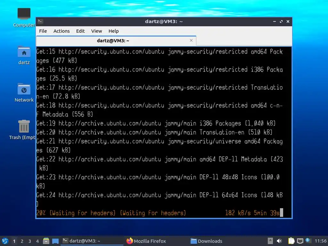Open the network connection tray icon
328x246 pixels.
click(300, 241)
